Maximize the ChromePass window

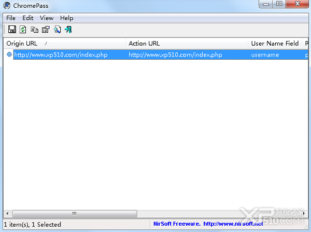click(x=279, y=4)
